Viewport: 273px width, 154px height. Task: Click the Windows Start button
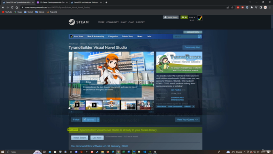point(3,152)
